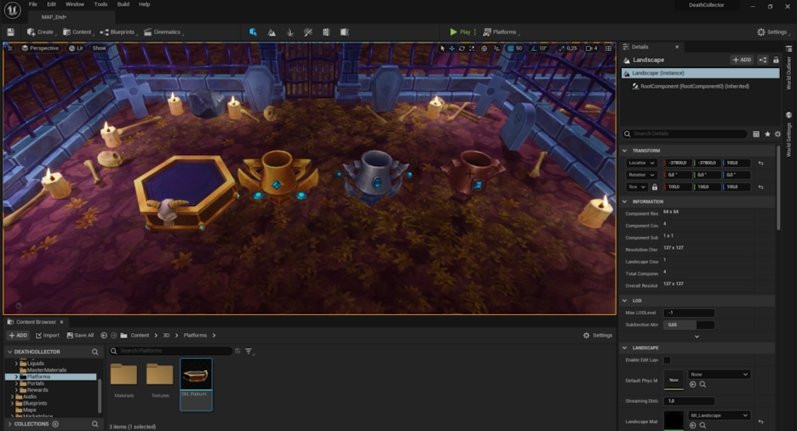The image size is (797, 431).
Task: Activate the scale gizmo tool
Action: tap(472, 49)
